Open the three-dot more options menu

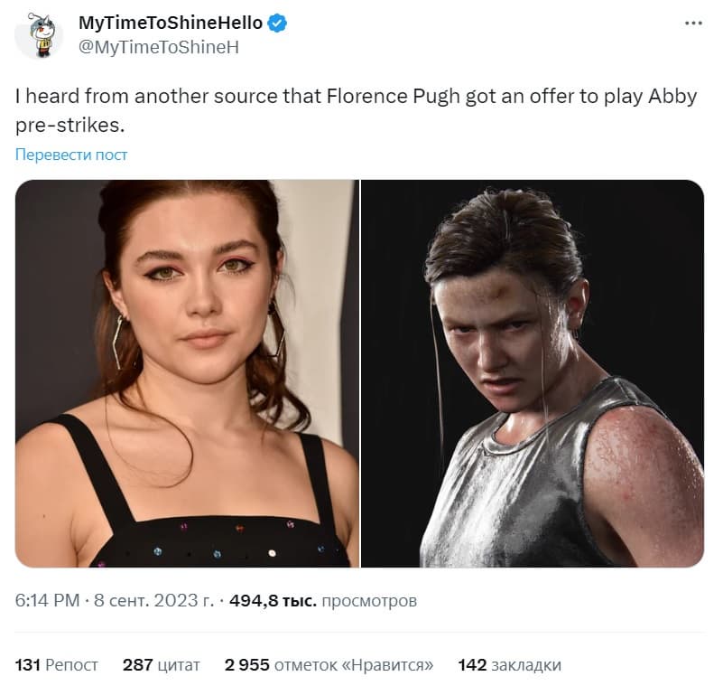(x=692, y=23)
